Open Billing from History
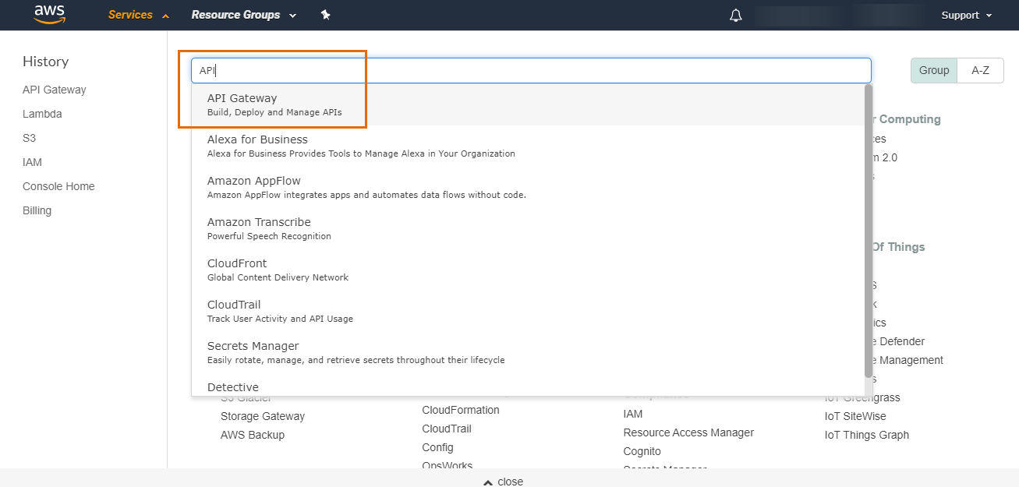Image resolution: width=1019 pixels, height=487 pixels. pyautogui.click(x=37, y=210)
